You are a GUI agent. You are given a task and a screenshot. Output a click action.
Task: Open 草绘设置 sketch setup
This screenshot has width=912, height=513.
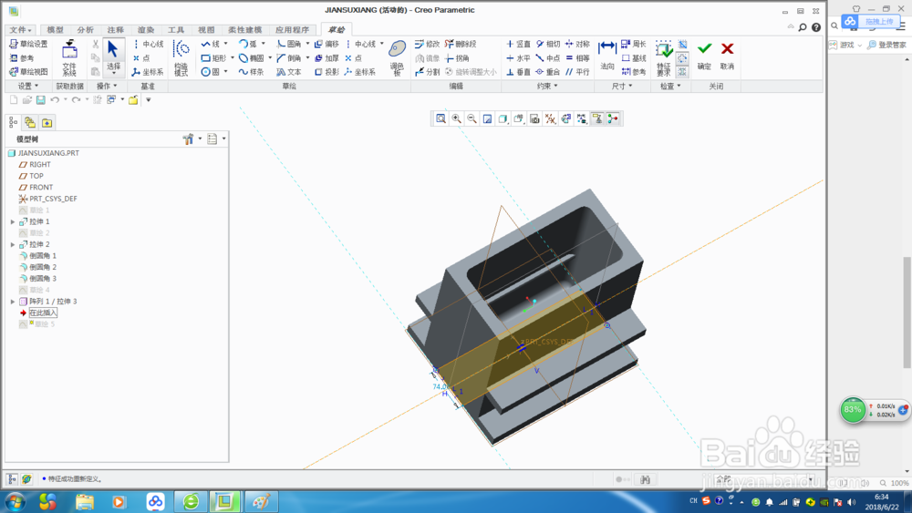click(x=28, y=44)
